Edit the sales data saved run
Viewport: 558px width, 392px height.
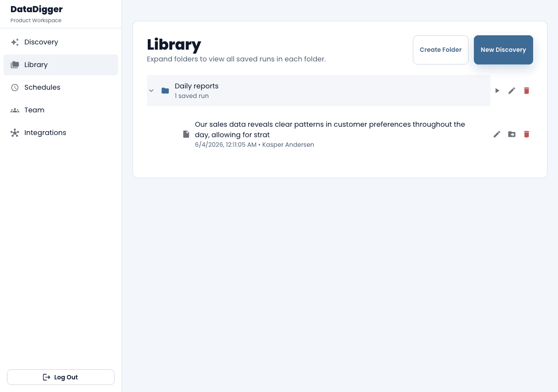coord(497,134)
